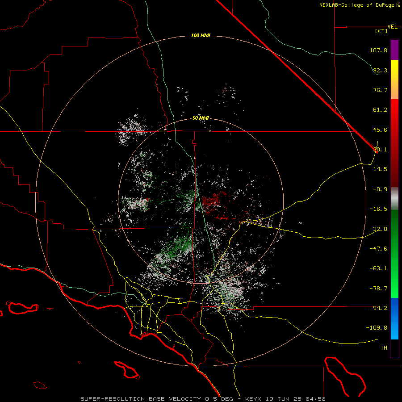Click the purple segment of velocity color bar
402x402 pixels.
[x=394, y=50]
